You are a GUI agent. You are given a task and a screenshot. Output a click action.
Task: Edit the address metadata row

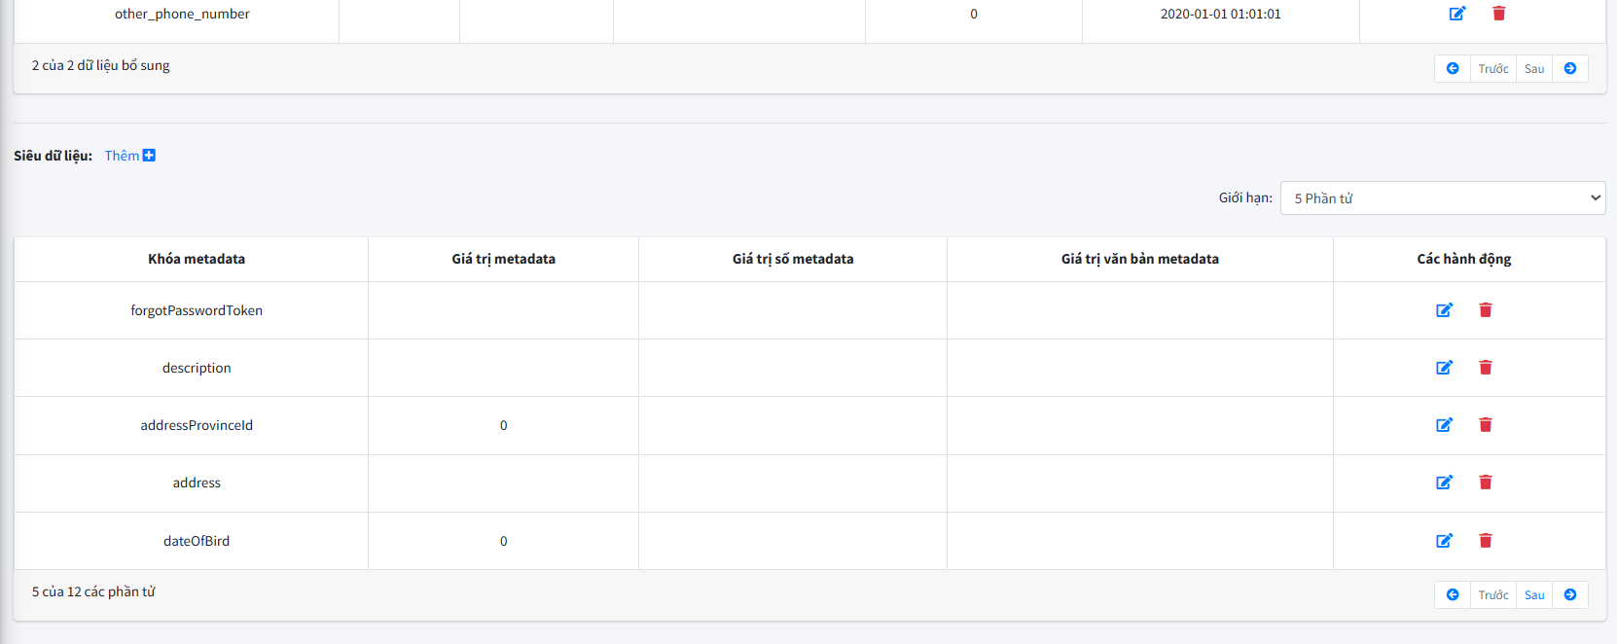tap(1445, 483)
